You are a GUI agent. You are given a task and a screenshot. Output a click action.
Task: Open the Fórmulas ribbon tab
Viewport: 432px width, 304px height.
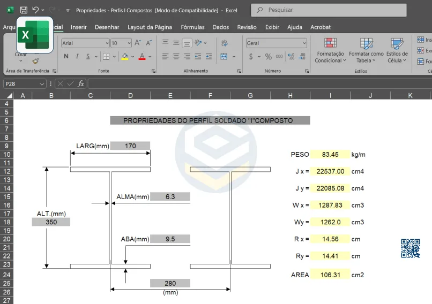click(192, 27)
